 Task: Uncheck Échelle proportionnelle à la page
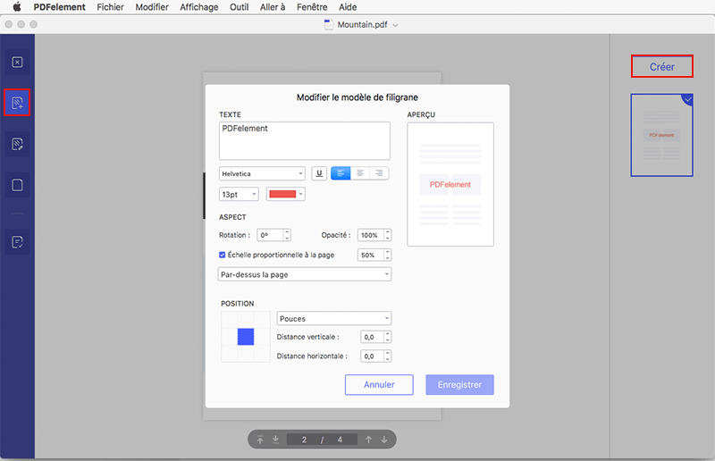click(222, 255)
